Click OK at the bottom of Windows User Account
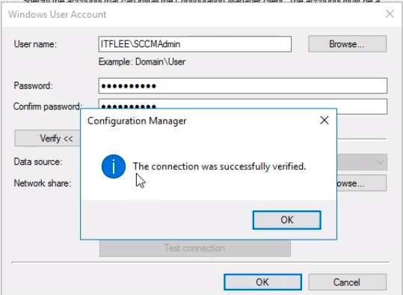This screenshot has height=295, width=403. point(262,282)
